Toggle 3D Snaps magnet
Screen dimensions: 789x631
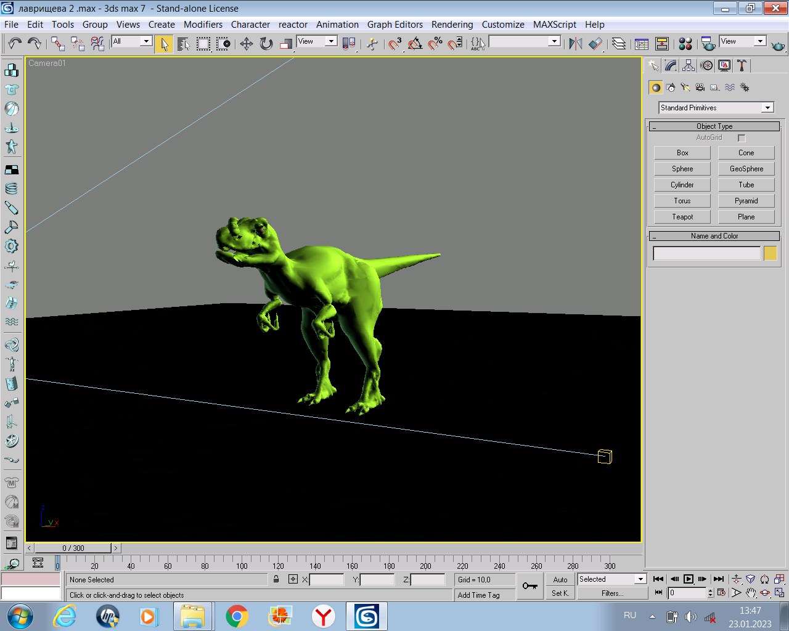click(395, 43)
